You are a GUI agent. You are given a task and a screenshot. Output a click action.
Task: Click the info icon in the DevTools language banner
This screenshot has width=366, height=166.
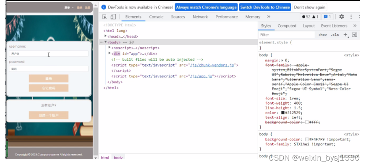pos(104,7)
